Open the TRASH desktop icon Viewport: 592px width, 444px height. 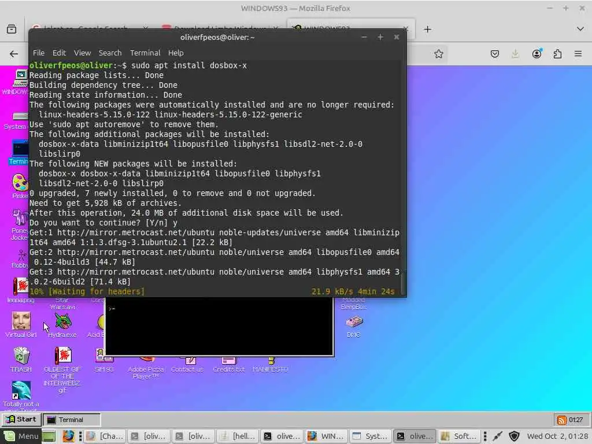coord(21,360)
